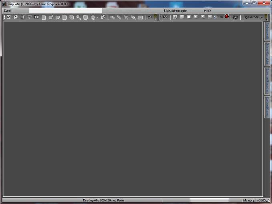Open the Datei menu

[8, 10]
